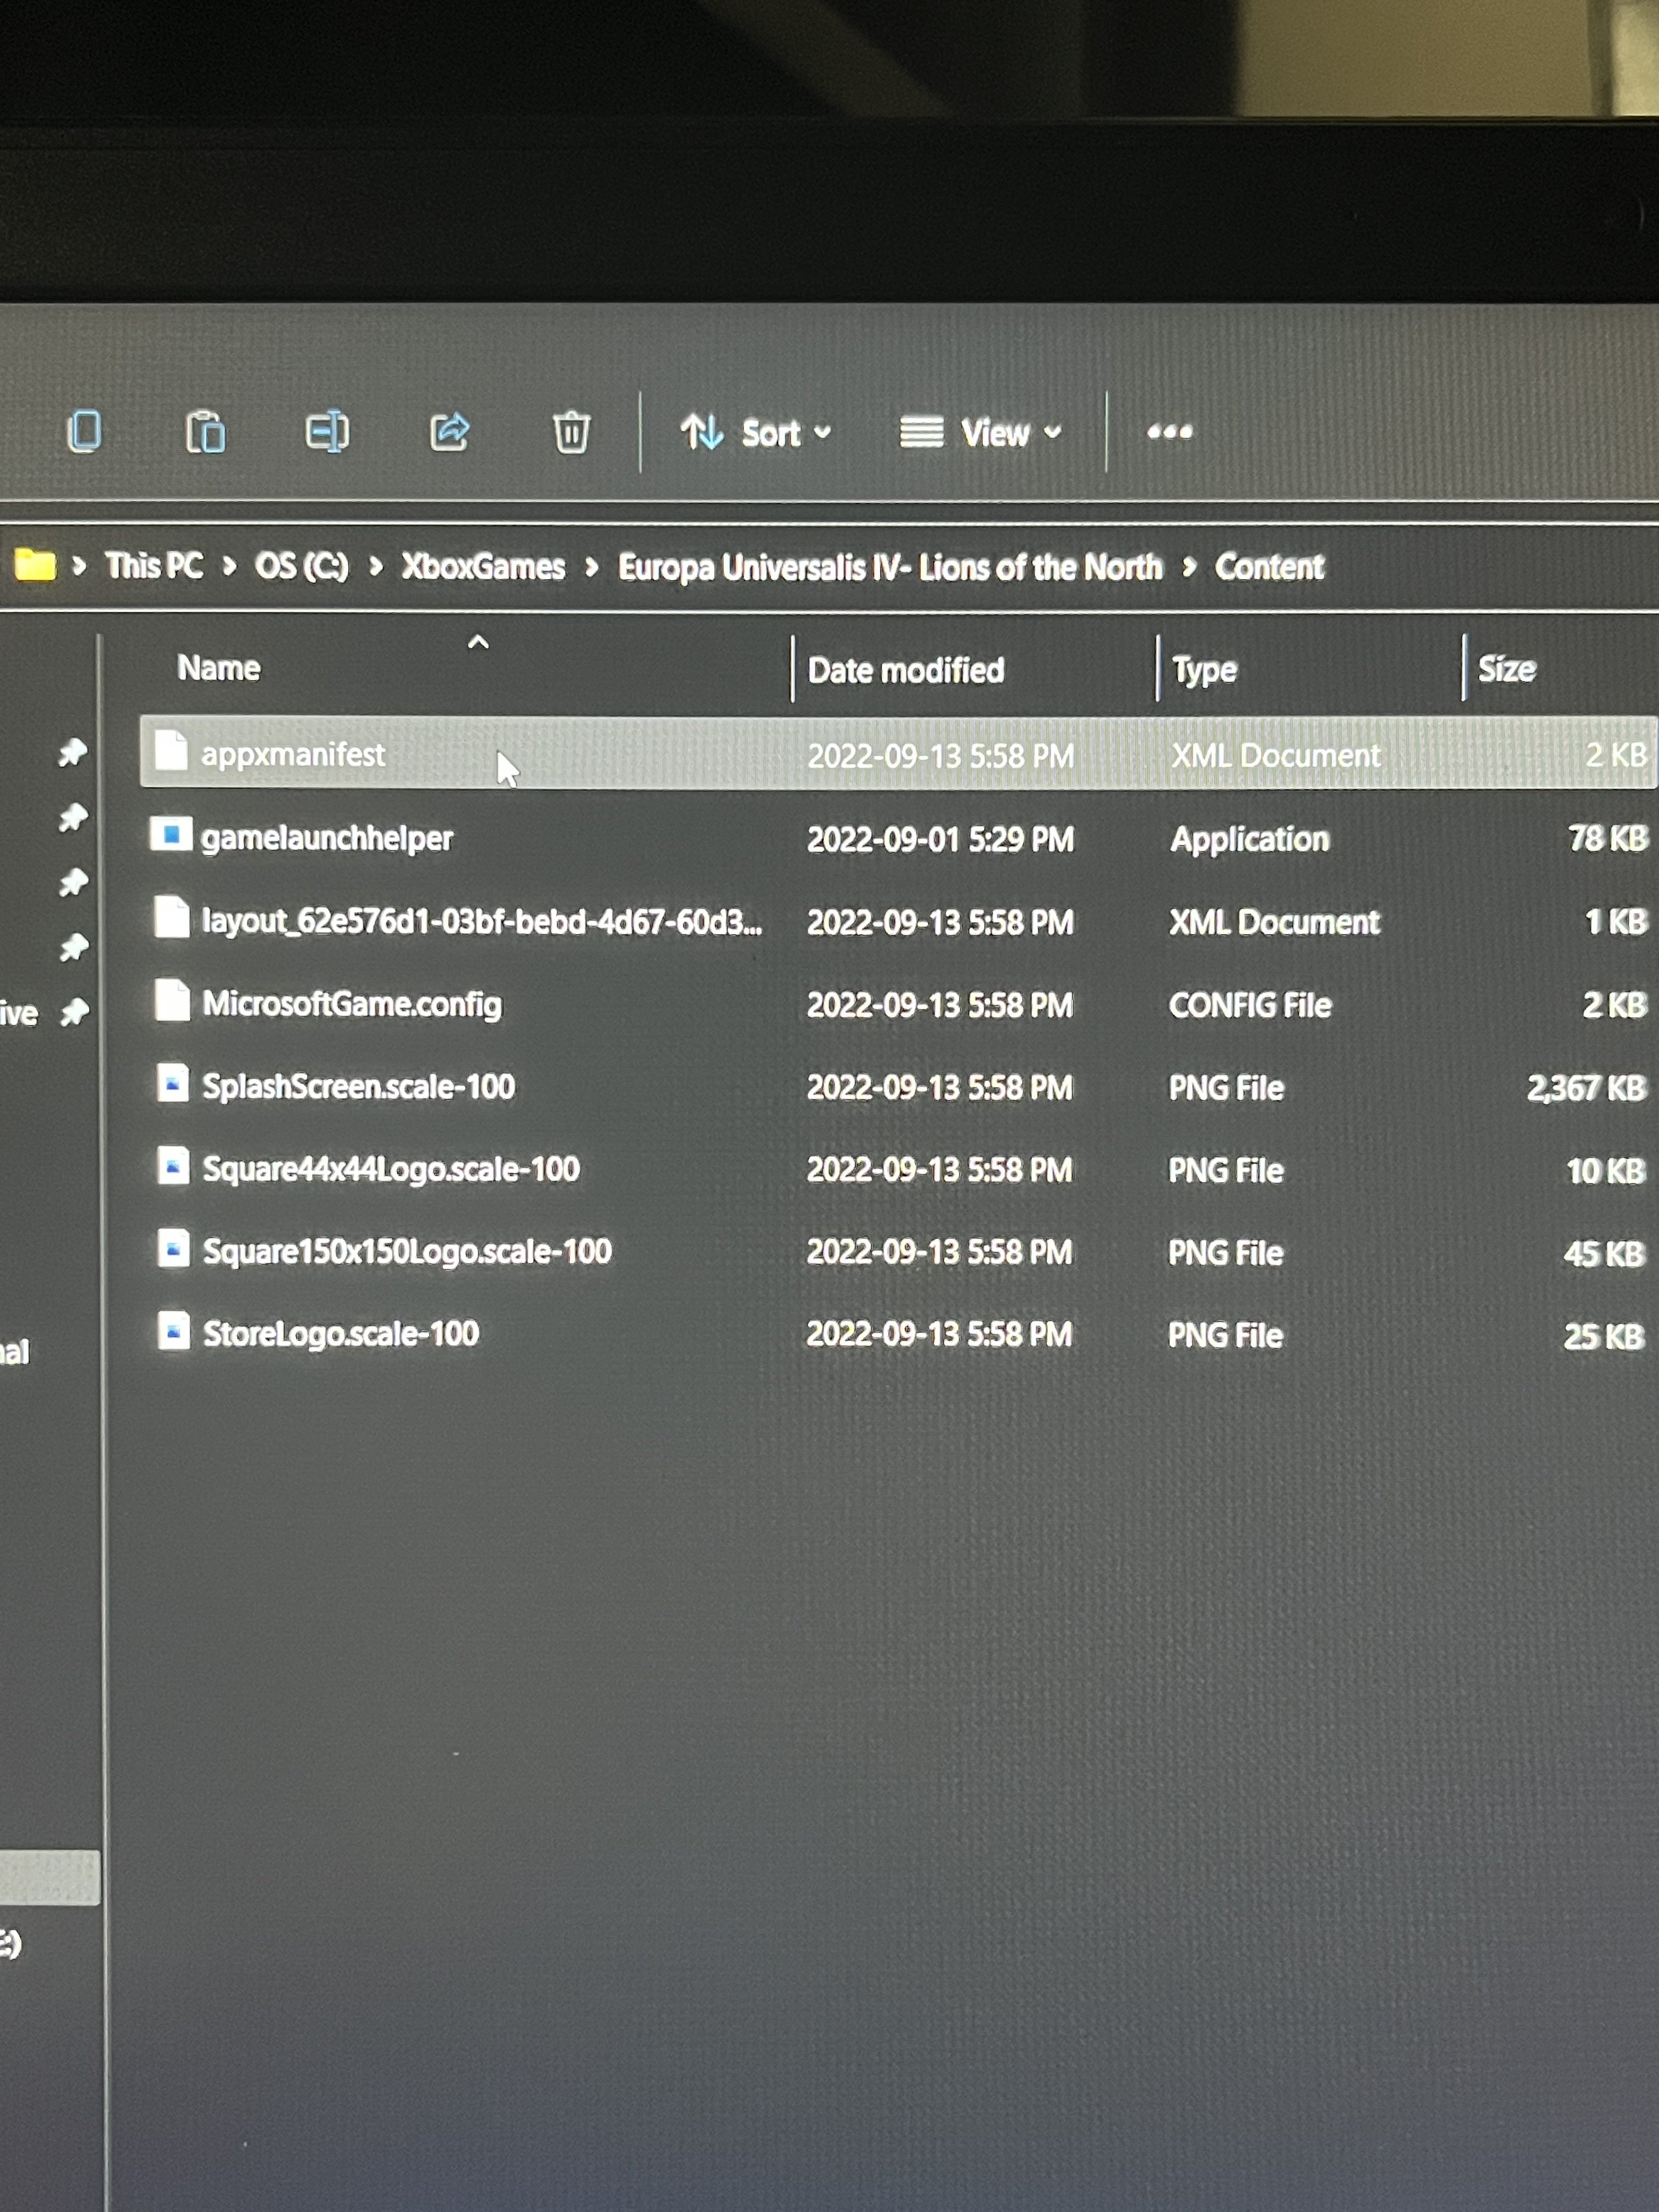Click the Rename toolbar icon

(327, 432)
